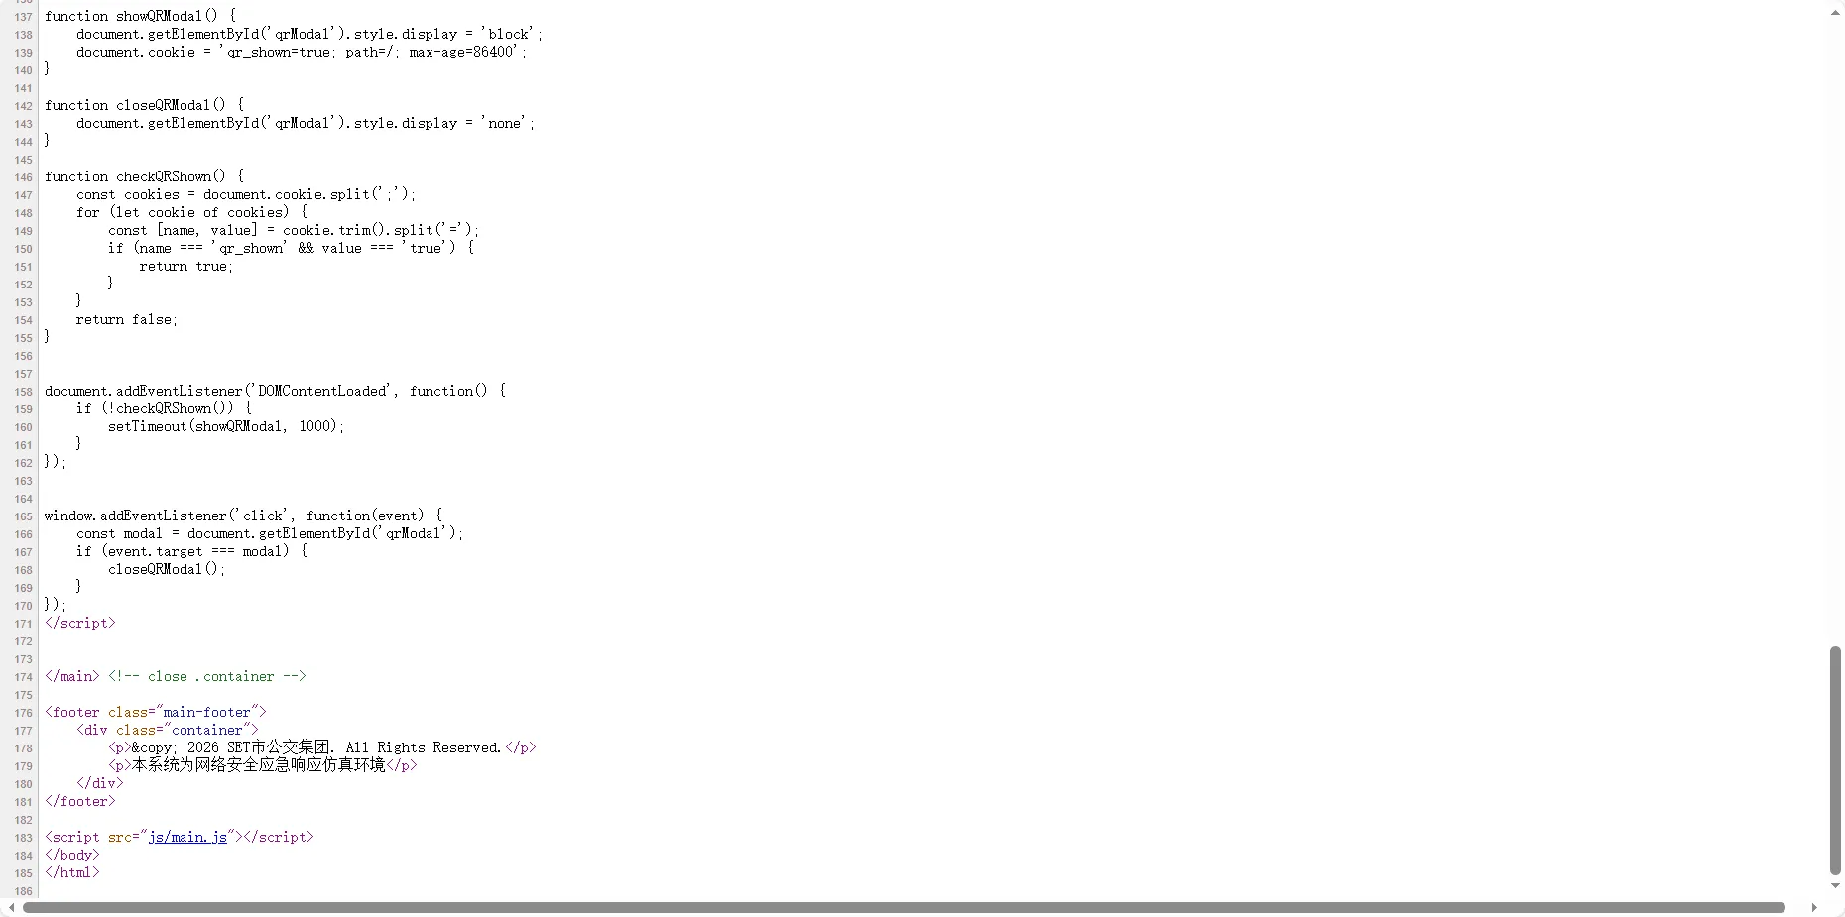Click the 'closeQRModal();' call line
1845x917 pixels.
[167, 569]
